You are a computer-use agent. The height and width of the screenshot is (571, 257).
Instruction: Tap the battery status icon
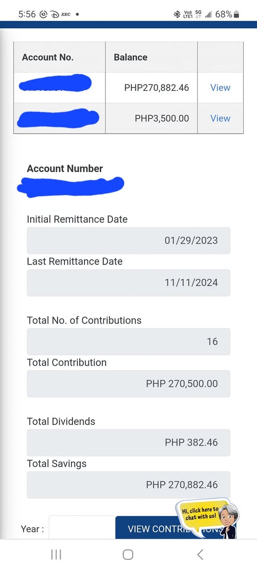pyautogui.click(x=236, y=14)
